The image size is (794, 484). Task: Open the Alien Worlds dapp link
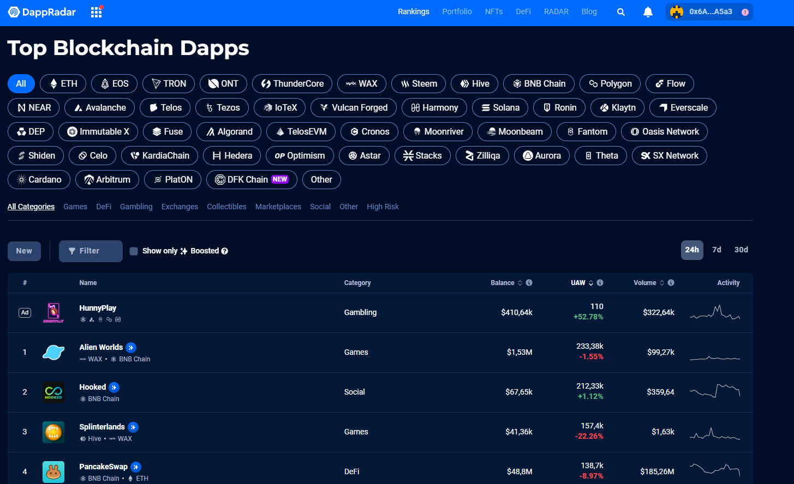pyautogui.click(x=101, y=347)
